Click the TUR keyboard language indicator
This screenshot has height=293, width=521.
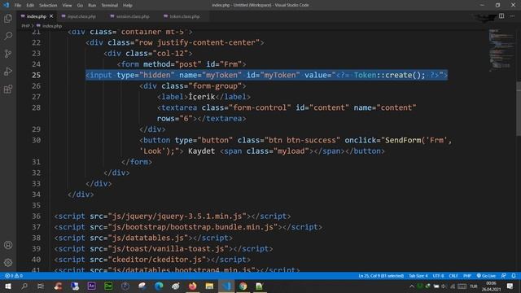coord(474,286)
